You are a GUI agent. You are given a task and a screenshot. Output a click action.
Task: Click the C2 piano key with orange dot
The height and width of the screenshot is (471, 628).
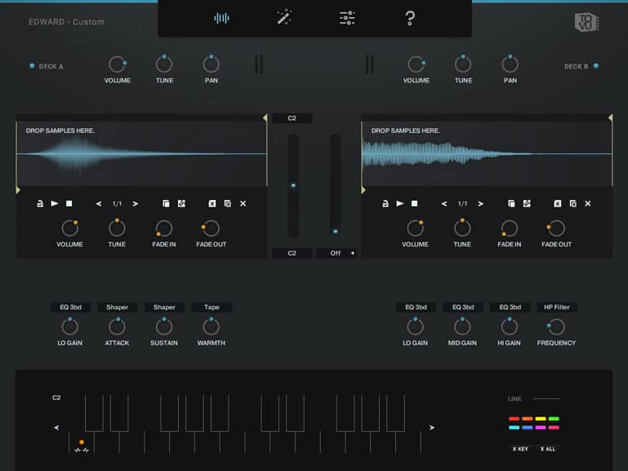point(82,444)
